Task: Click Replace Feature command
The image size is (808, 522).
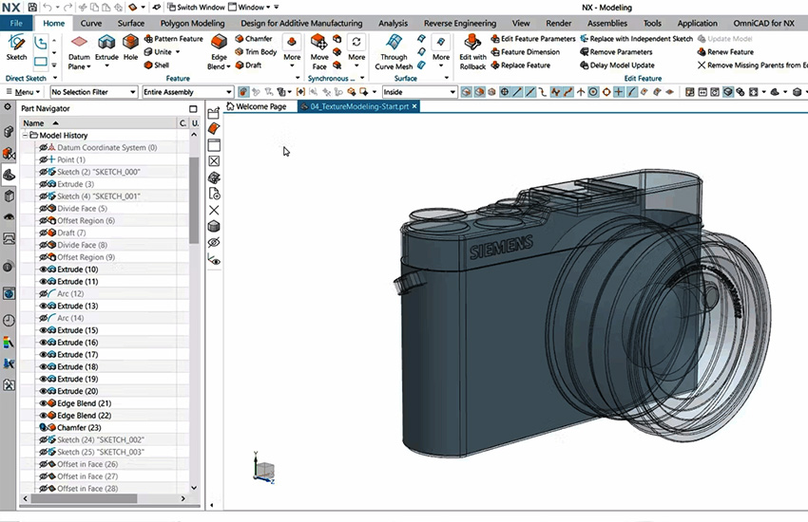Action: pos(521,65)
